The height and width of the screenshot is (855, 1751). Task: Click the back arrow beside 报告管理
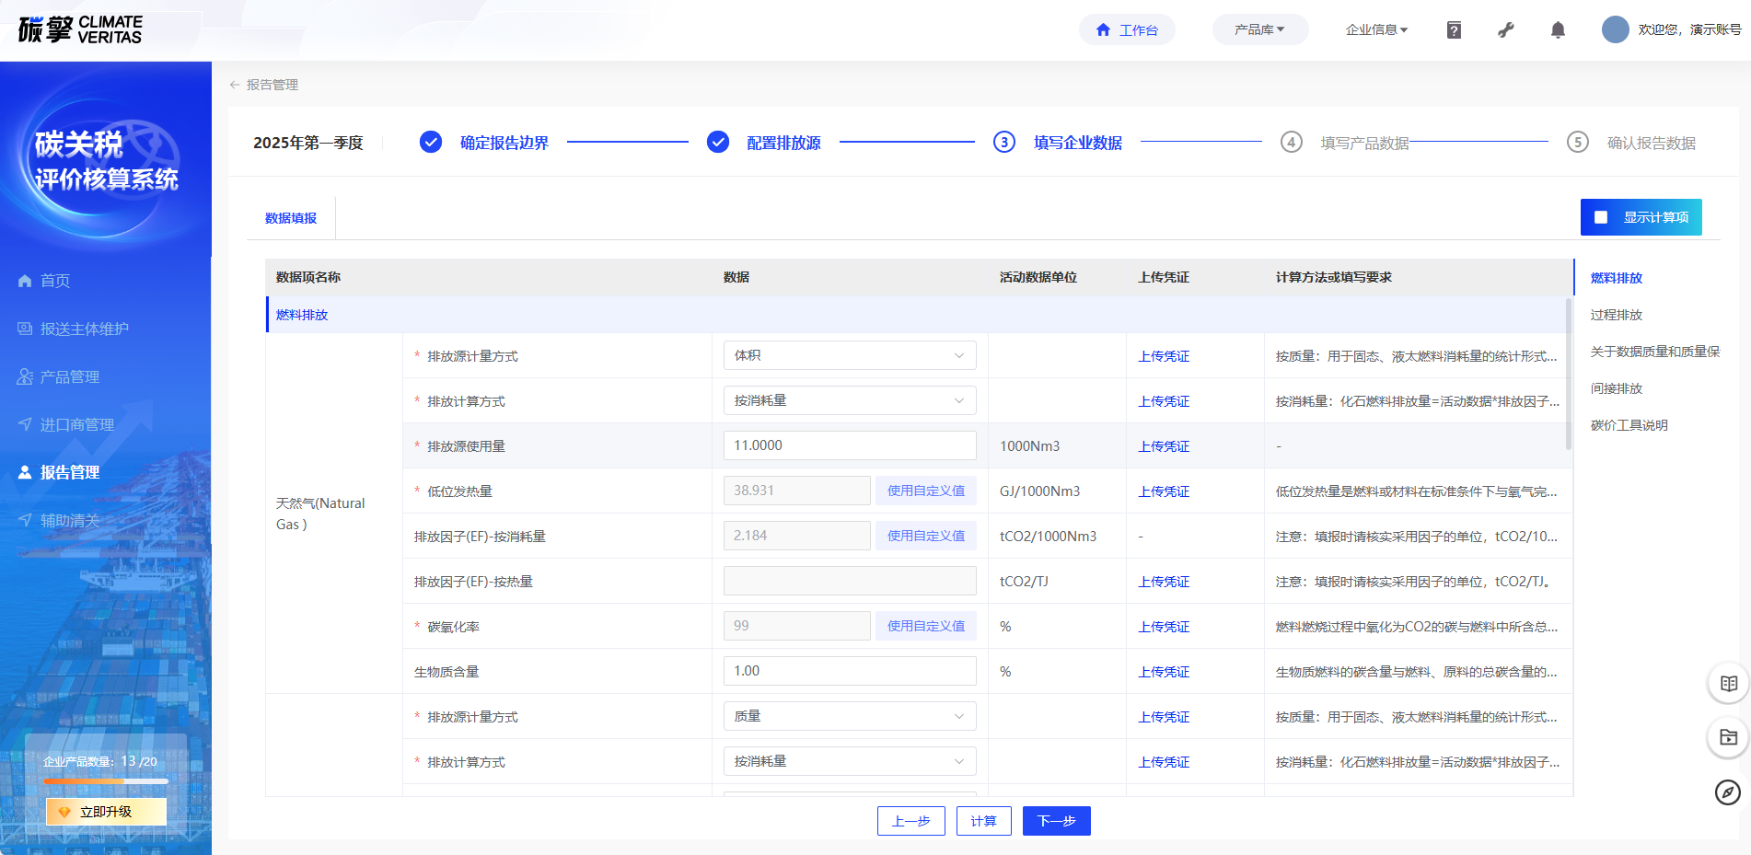pyautogui.click(x=235, y=85)
